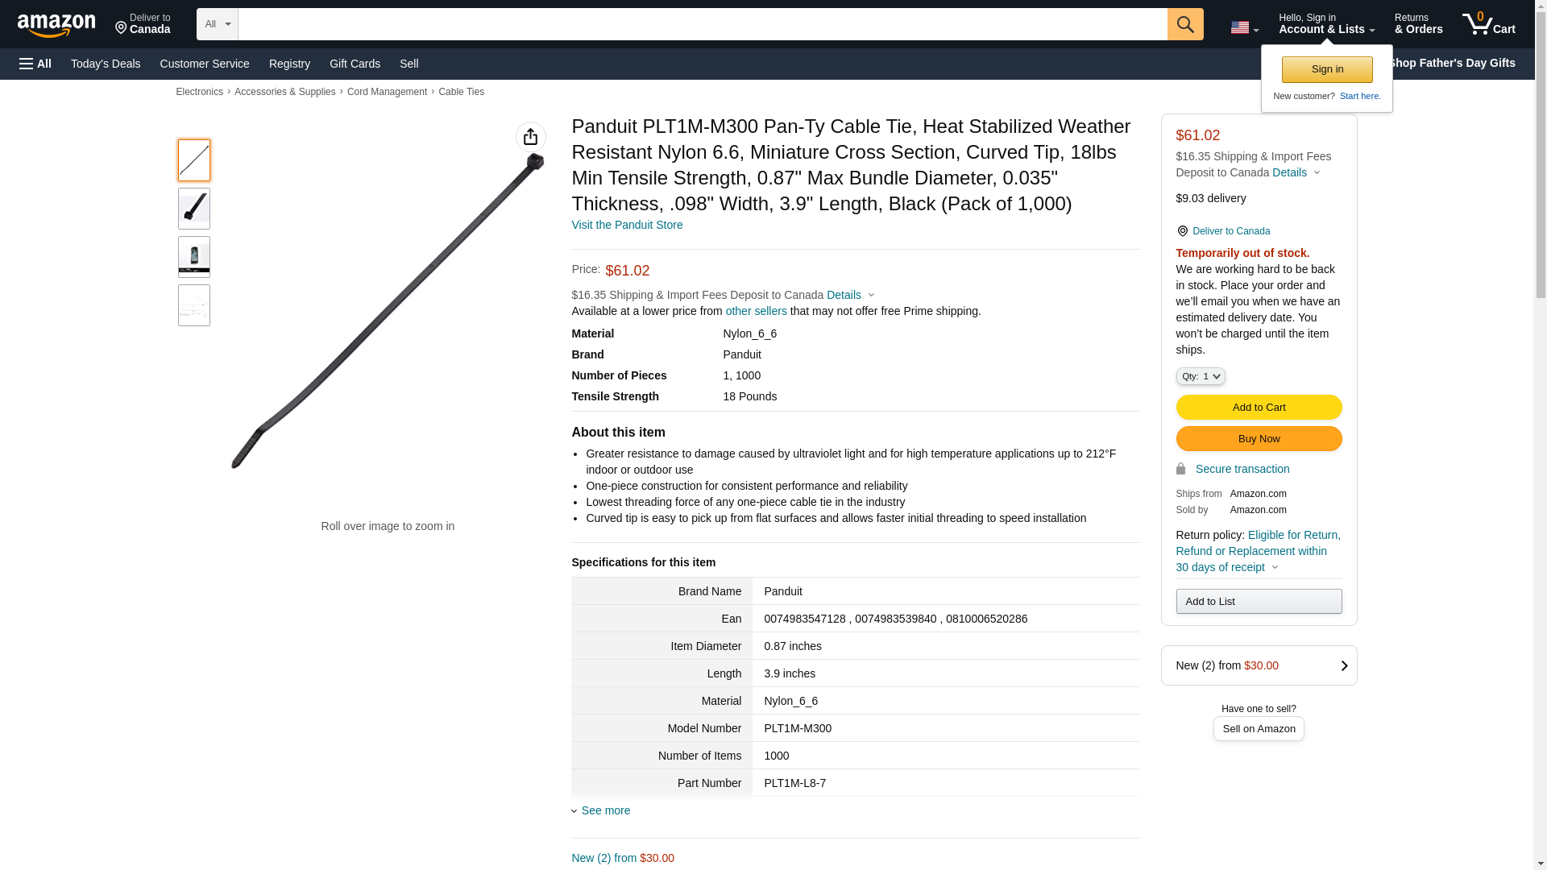Open Today's Deals in navigation

pyautogui.click(x=106, y=64)
